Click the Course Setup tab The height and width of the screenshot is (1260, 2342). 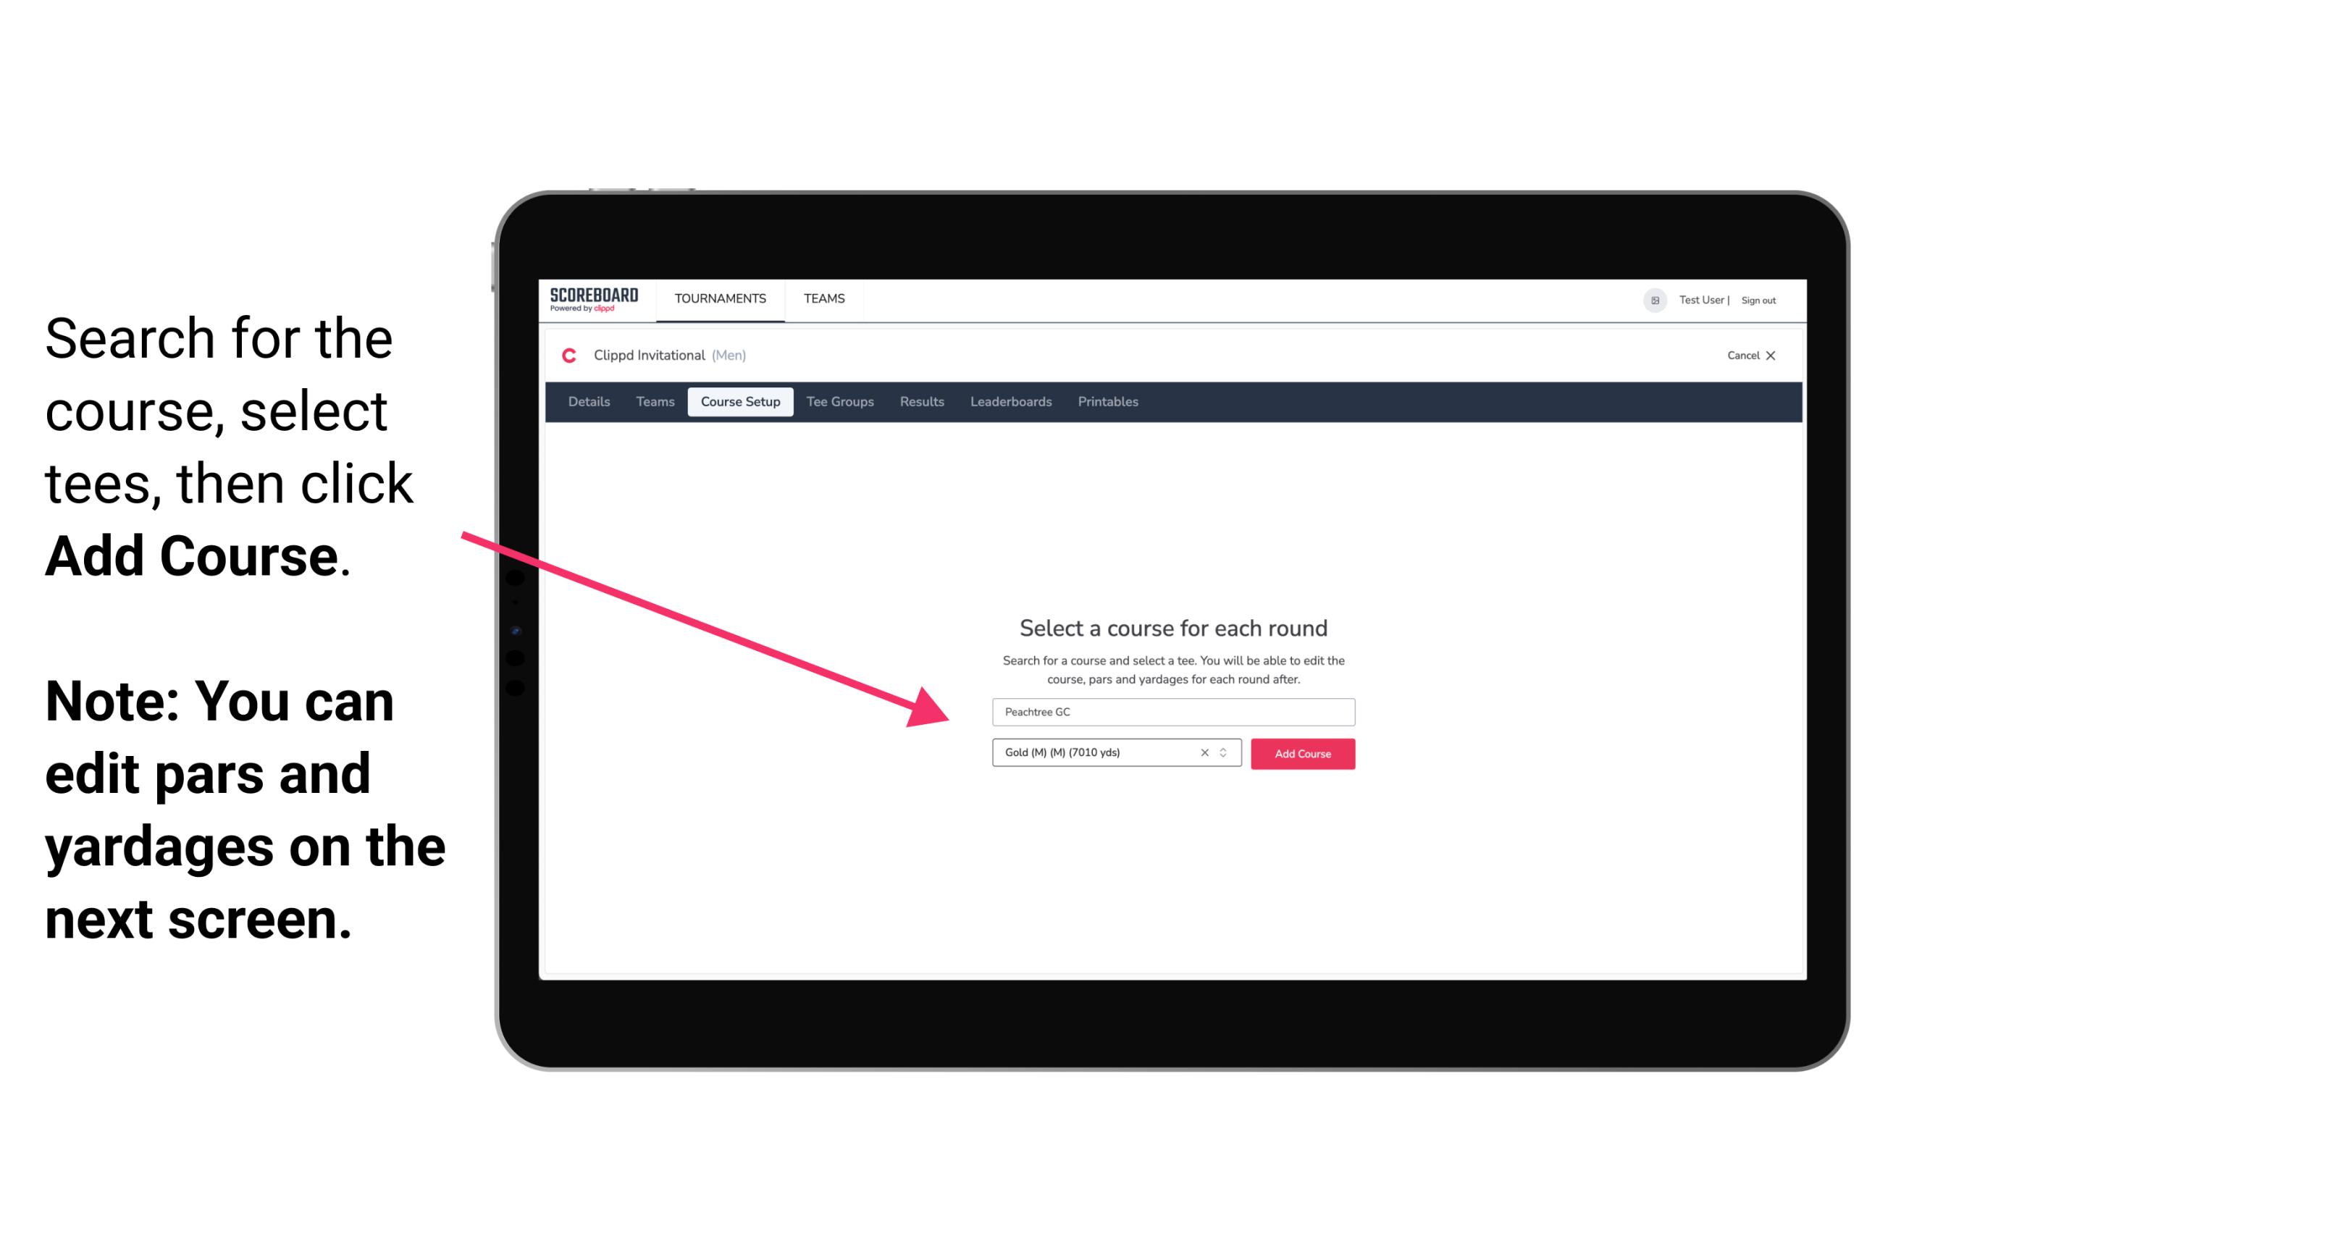[740, 402]
